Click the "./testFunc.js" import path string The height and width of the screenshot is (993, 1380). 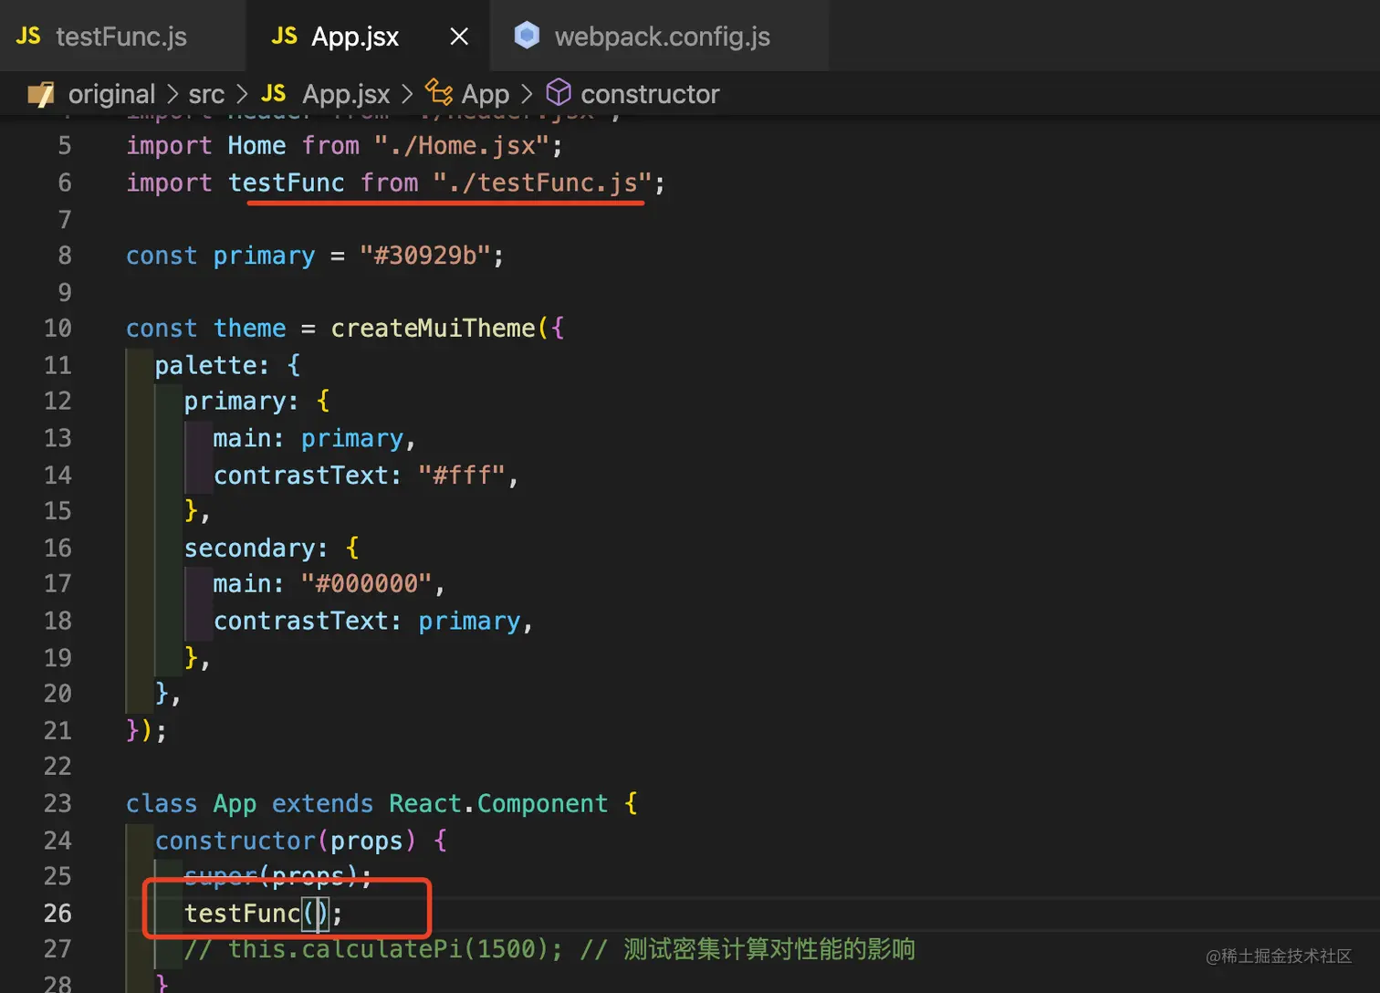coord(542,183)
